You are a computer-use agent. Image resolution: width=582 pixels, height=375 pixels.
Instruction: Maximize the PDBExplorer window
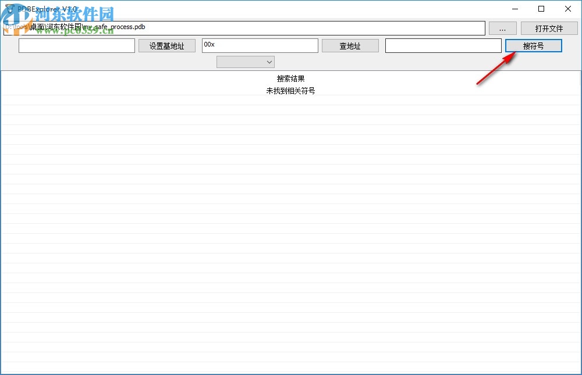(x=541, y=9)
